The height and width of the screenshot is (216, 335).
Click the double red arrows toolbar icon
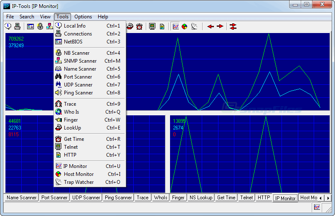click(x=233, y=26)
